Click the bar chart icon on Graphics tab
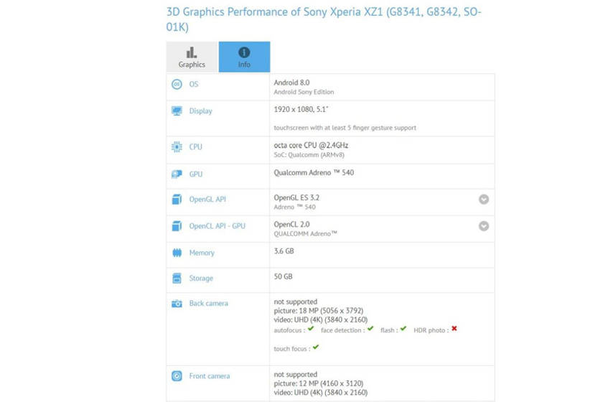 [x=192, y=52]
